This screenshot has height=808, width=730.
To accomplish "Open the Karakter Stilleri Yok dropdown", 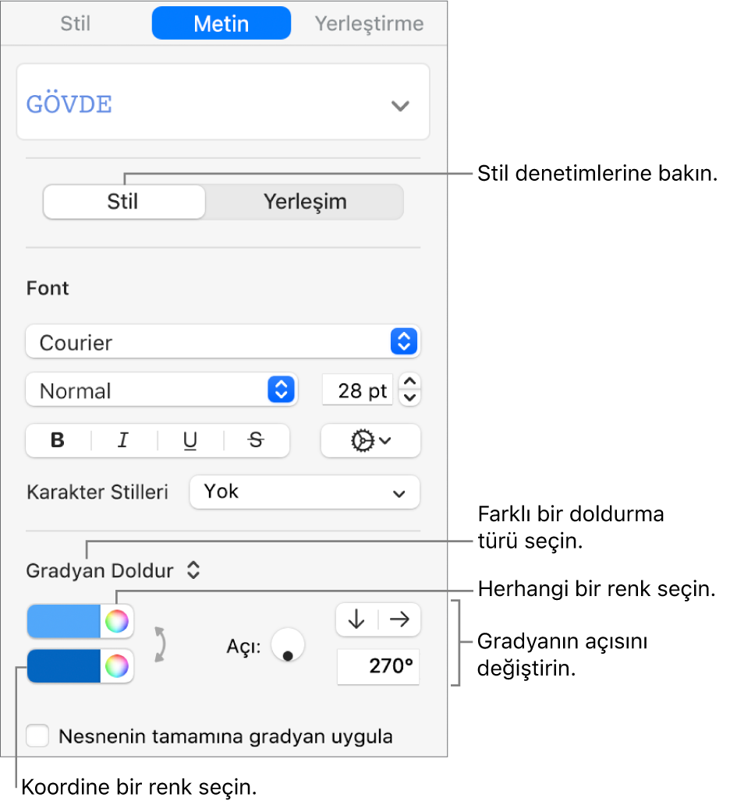I will [x=304, y=492].
